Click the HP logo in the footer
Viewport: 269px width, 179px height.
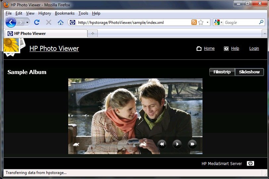[250, 163]
